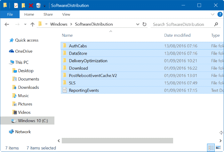This screenshot has height=152, width=224.
Task: Switch to the Home ribbon tab
Action: [29, 14]
